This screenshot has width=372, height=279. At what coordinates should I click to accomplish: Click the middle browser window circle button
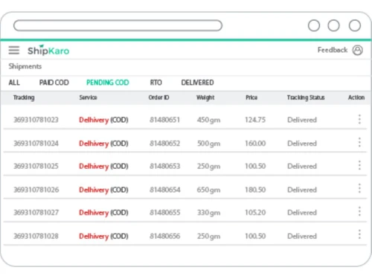[333, 25]
